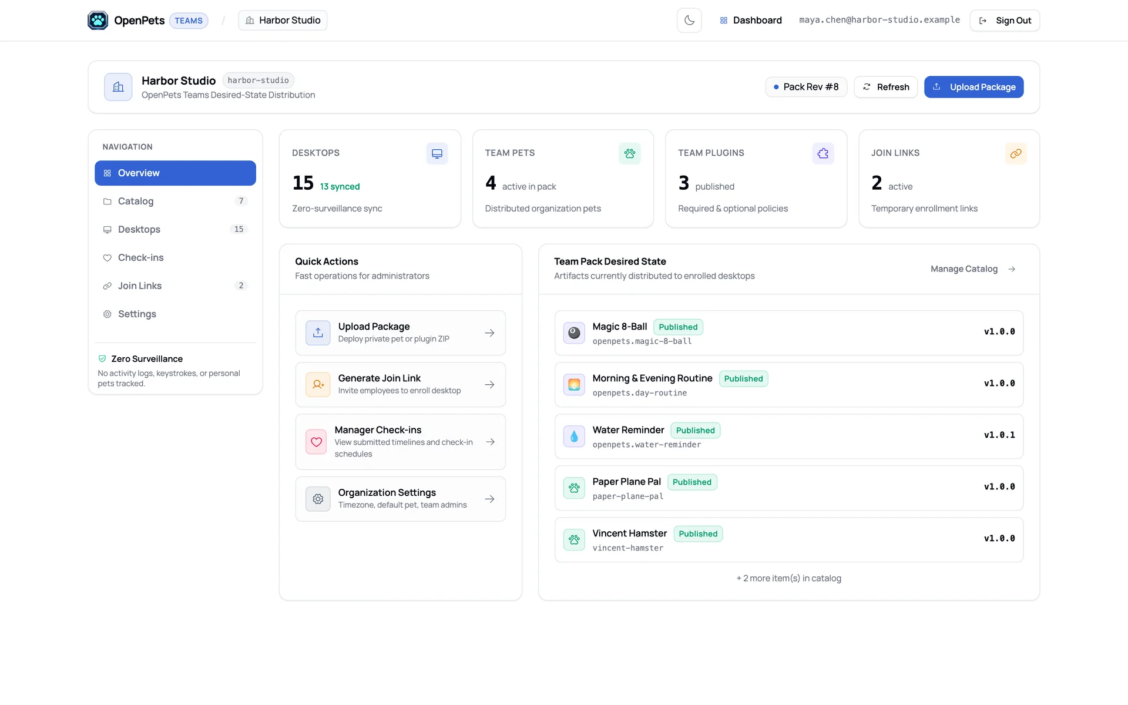Image resolution: width=1128 pixels, height=705 pixels.
Task: Click the Upload Package quick action icon
Action: 318,333
